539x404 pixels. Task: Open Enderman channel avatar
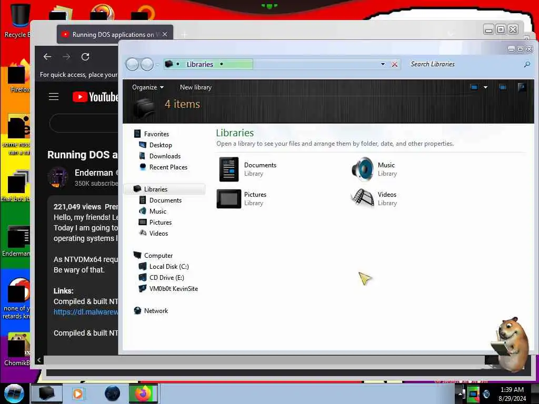point(58,177)
